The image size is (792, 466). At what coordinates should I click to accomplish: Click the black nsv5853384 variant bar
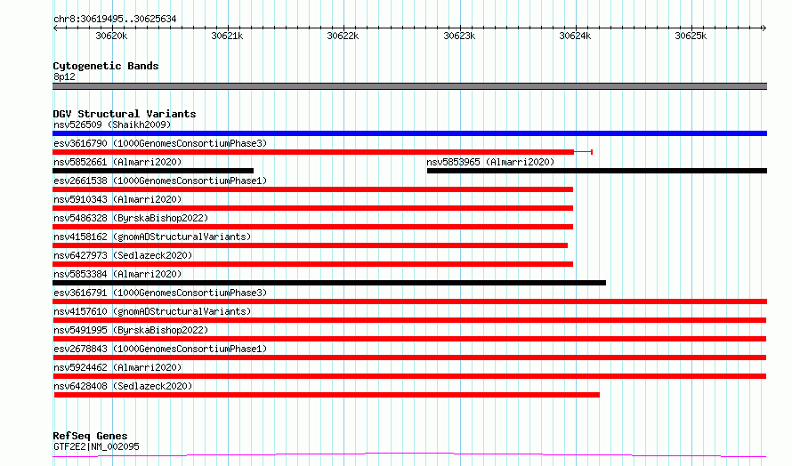tap(329, 283)
